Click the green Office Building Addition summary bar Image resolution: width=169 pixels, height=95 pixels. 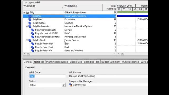133,12
